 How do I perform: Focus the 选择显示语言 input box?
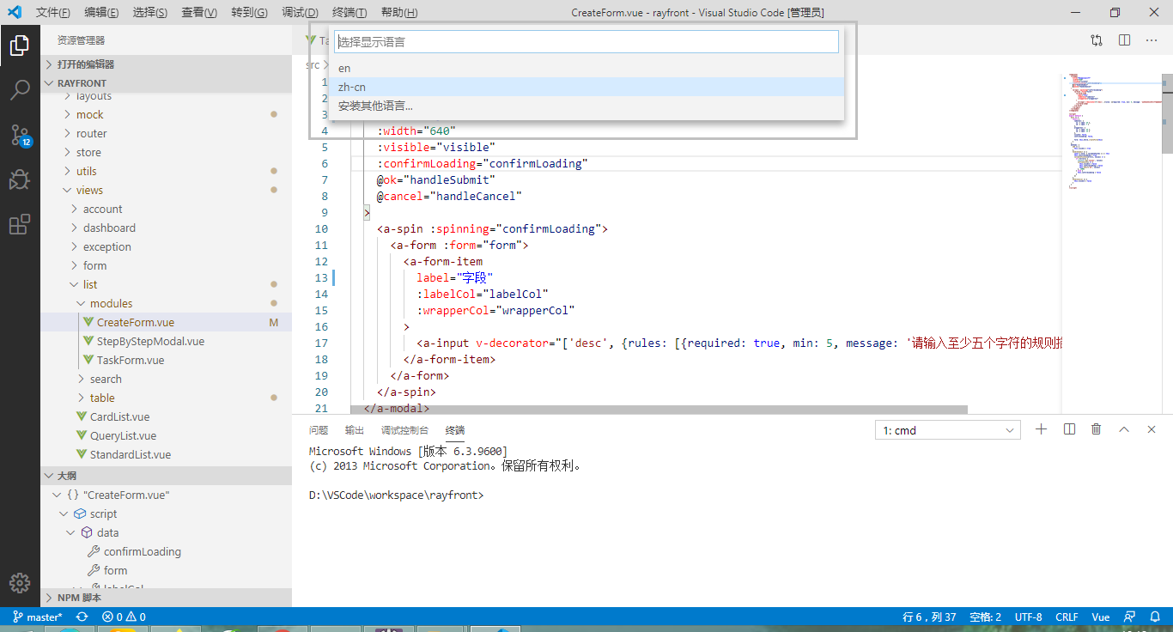(586, 41)
